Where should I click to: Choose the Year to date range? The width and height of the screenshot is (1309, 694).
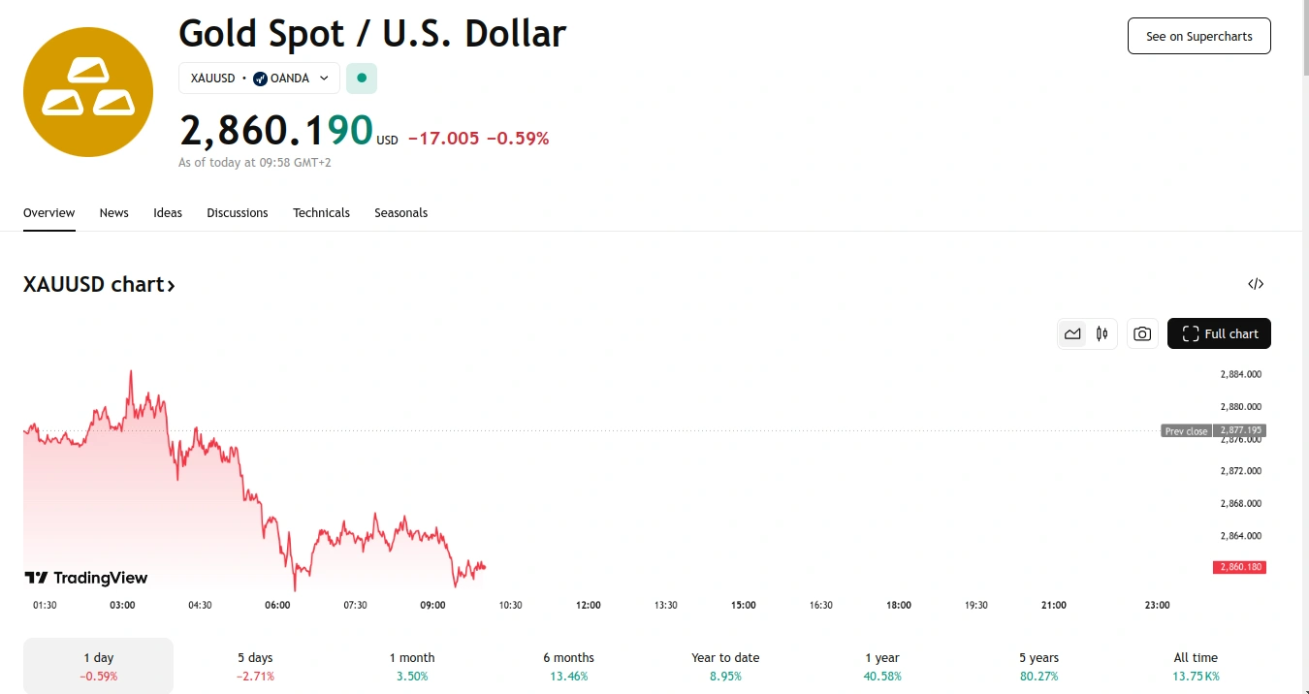tap(725, 666)
